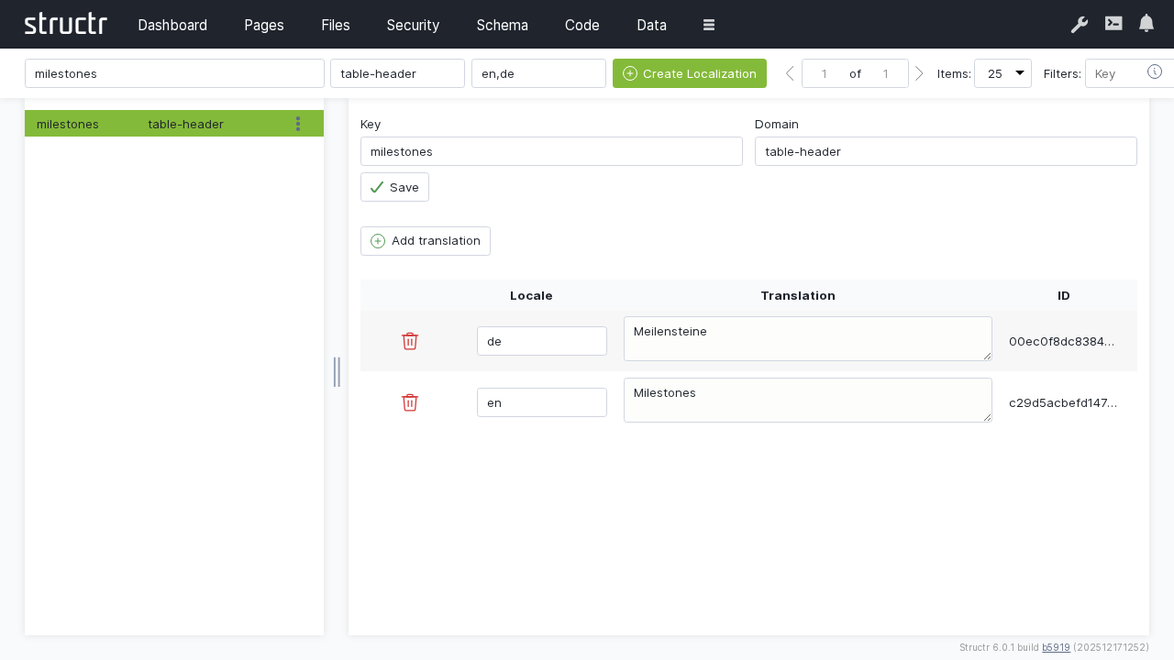The image size is (1174, 660).
Task: Open the milestones row three-dot menu
Action: pos(298,124)
